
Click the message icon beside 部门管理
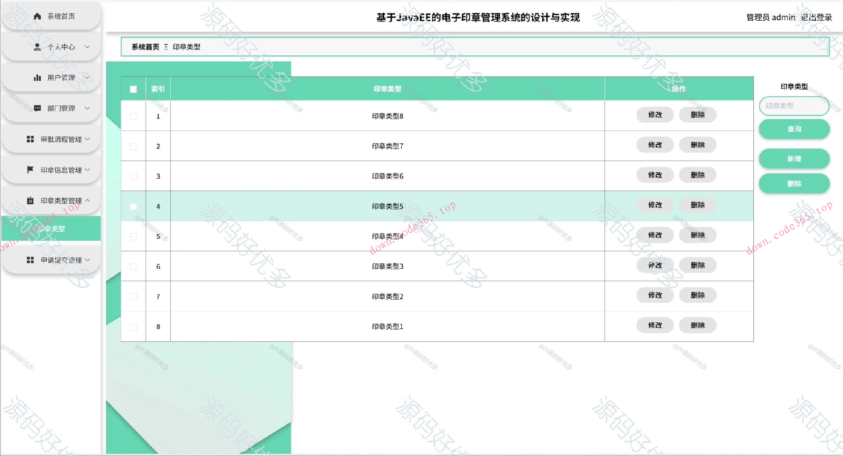37,108
